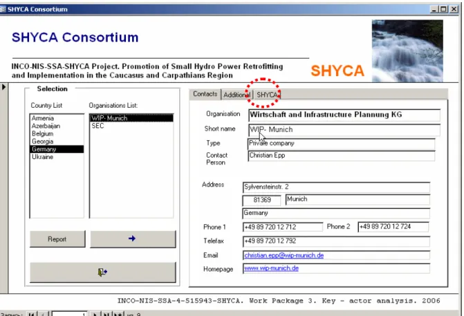Click the record number box in navigation bar
The width and height of the screenshot is (464, 316).
coord(70,314)
